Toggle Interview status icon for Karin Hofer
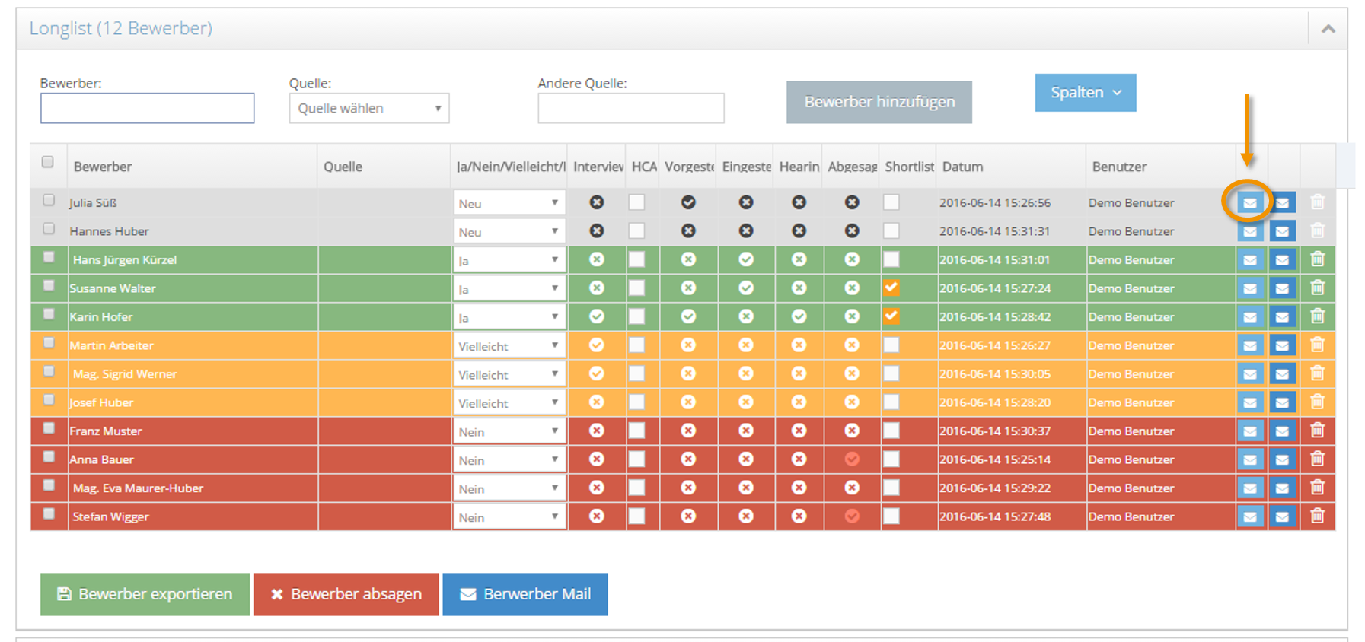This screenshot has width=1365, height=642. (597, 316)
